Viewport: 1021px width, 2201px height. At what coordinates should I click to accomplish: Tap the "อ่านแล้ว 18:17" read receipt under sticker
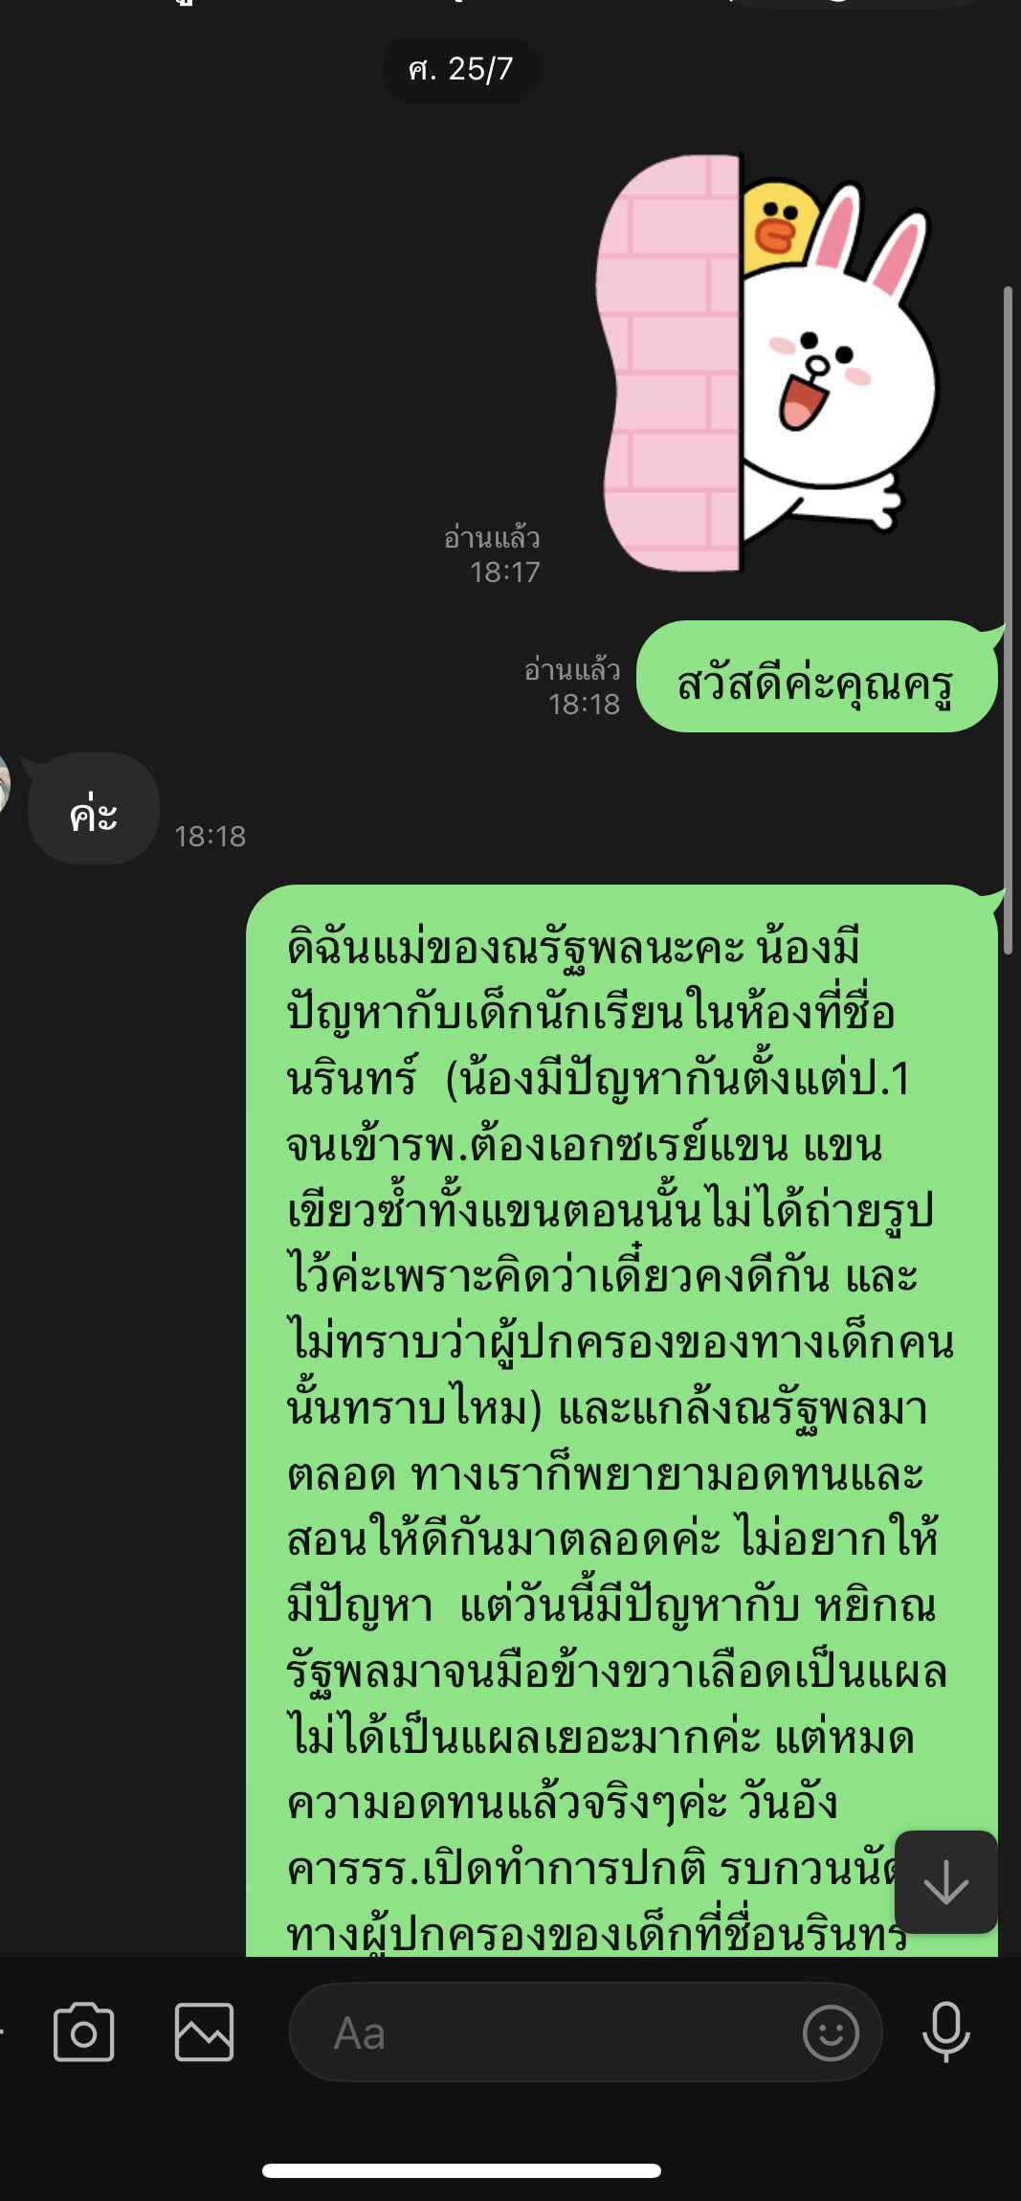coord(493,554)
